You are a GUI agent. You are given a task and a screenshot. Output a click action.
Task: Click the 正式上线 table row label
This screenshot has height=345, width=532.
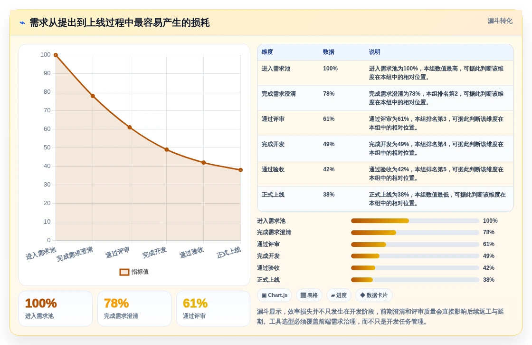pyautogui.click(x=273, y=195)
